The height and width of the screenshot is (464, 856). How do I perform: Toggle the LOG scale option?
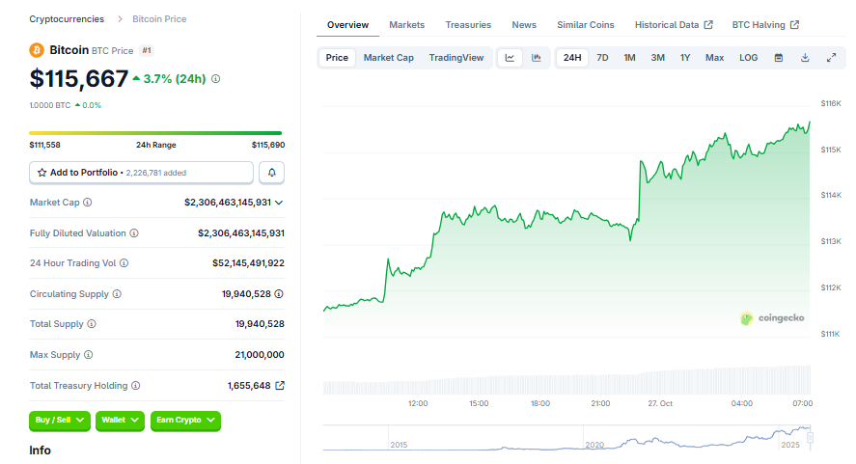click(748, 58)
